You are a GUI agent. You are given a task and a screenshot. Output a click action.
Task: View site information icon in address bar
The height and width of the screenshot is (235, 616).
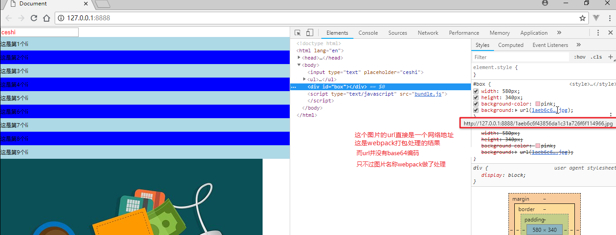pos(61,18)
